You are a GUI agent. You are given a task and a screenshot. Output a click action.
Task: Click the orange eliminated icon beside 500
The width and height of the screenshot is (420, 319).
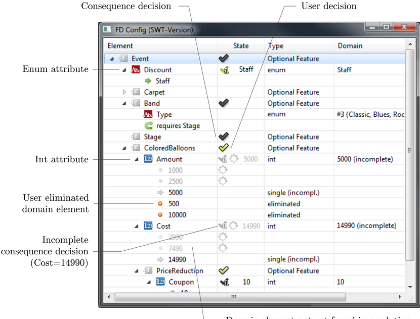[x=160, y=204]
